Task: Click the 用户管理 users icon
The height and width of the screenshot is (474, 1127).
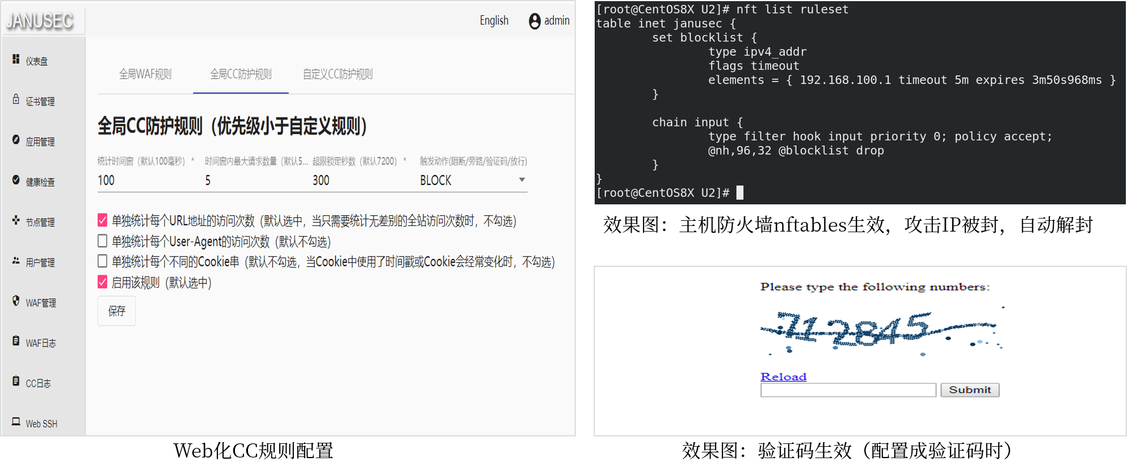Action: [x=16, y=261]
